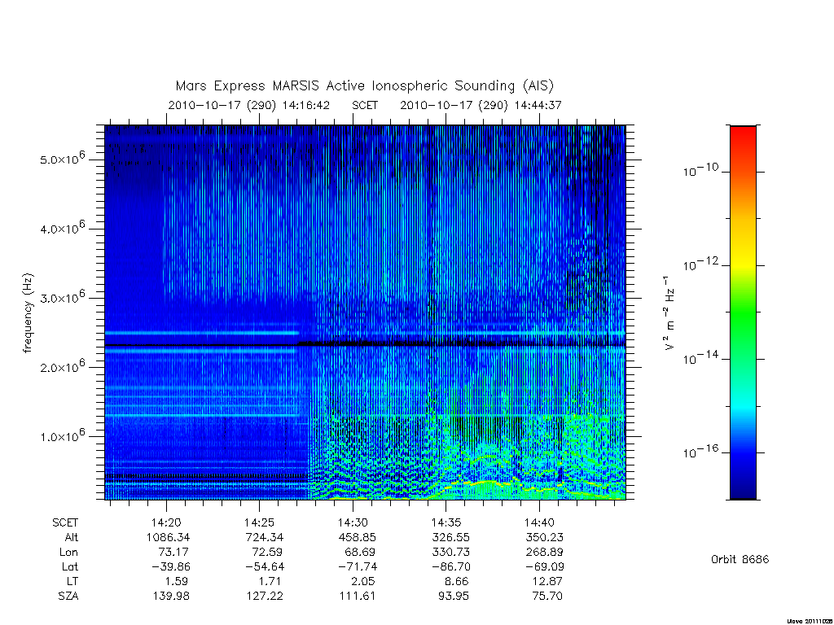Click the 'SCET' label between the header timestamps
This screenshot has width=834, height=625.
click(365, 105)
